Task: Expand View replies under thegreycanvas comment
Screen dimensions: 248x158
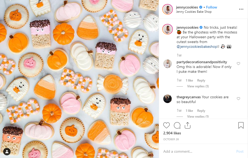Action: 198,117
